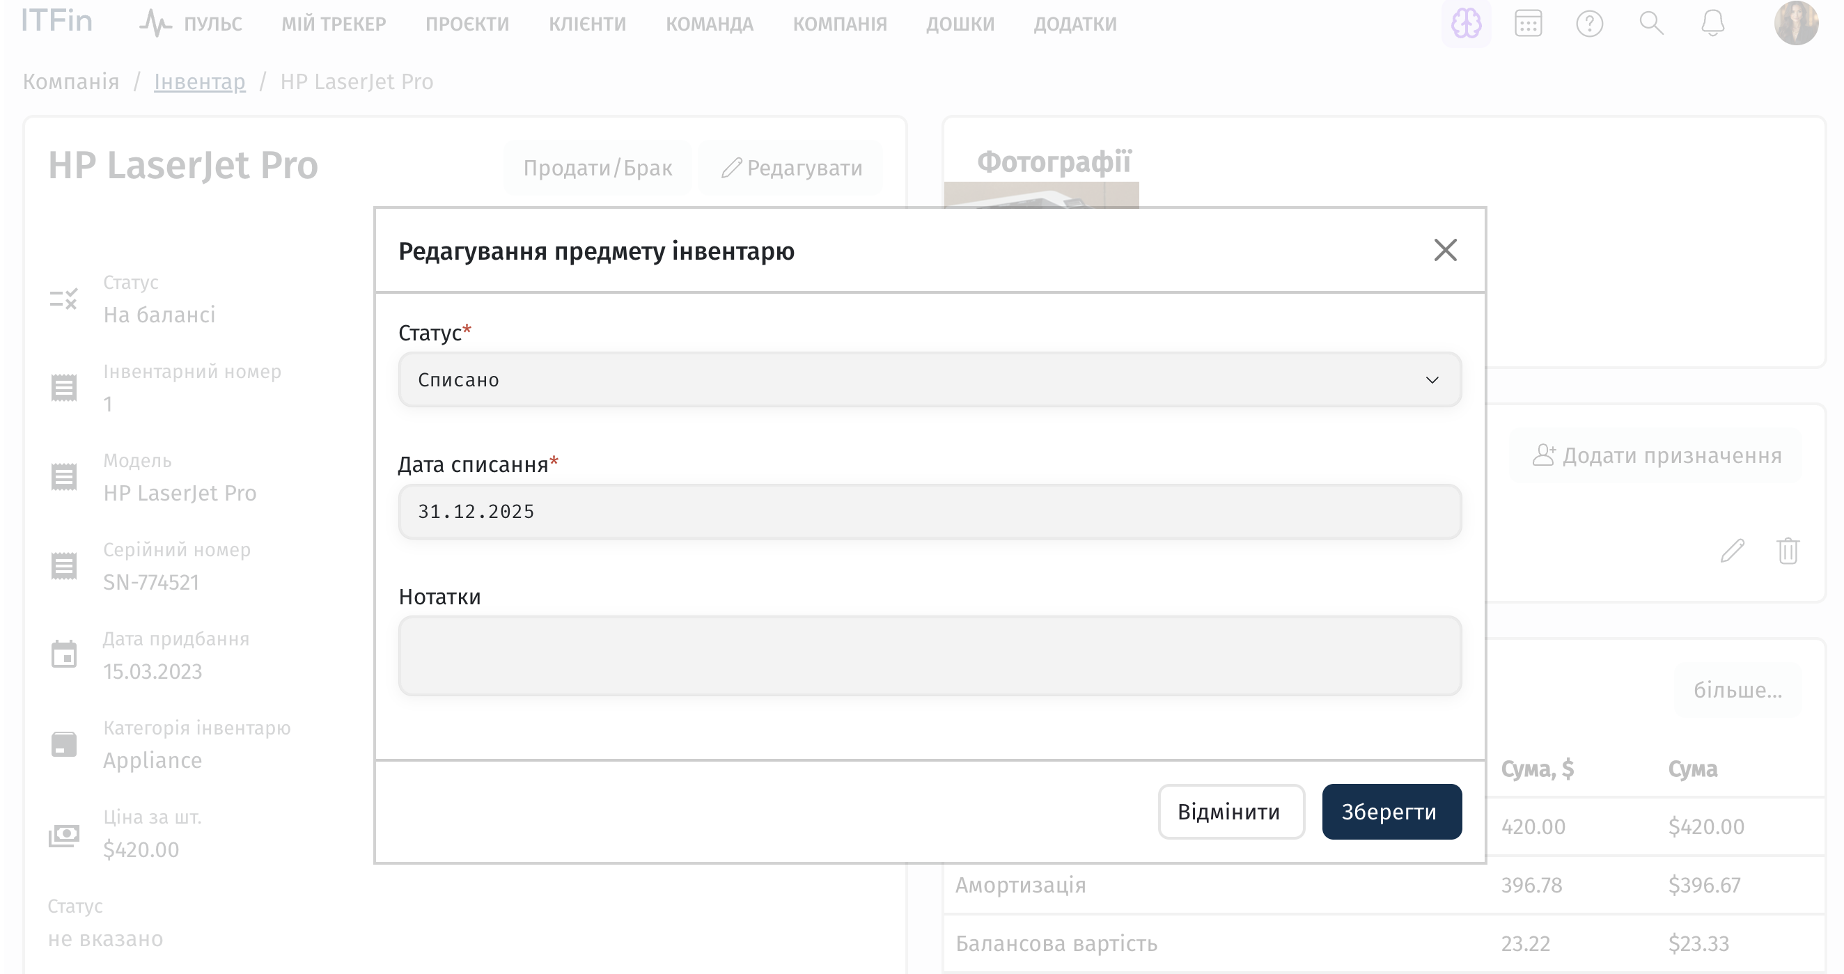Follow the Інвентар breadcrumb link
Viewport: 1844px width, 974px height.
tap(200, 81)
